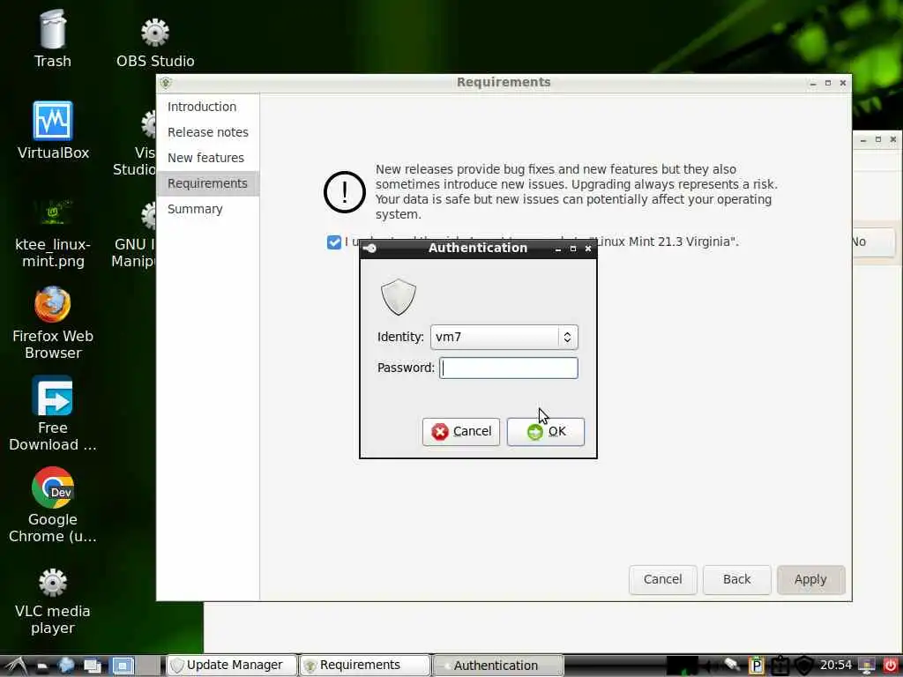Click Cancel in the Authentication dialog

tap(460, 432)
